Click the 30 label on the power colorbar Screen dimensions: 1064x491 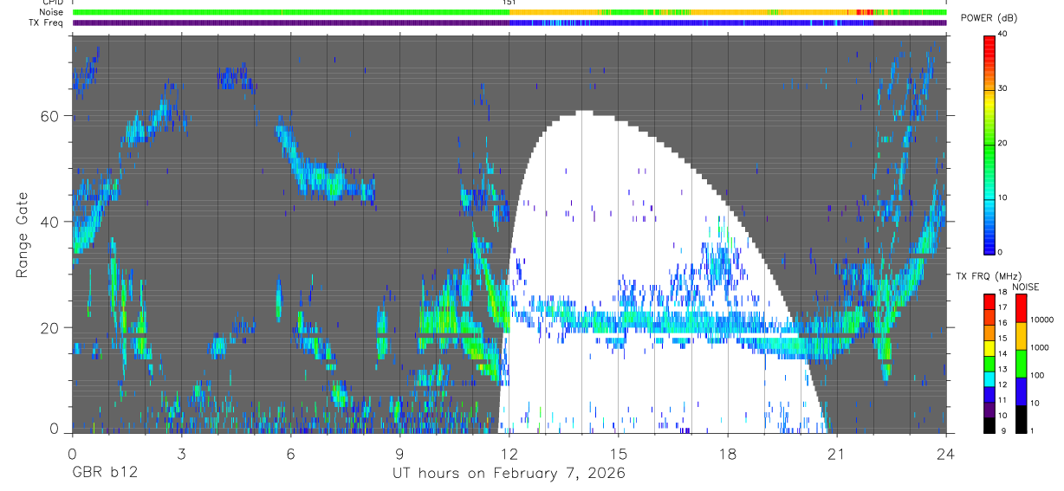(1002, 88)
